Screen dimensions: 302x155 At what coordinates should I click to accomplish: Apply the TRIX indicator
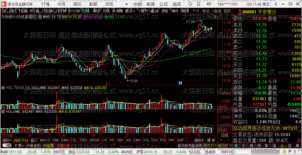click(83, 140)
